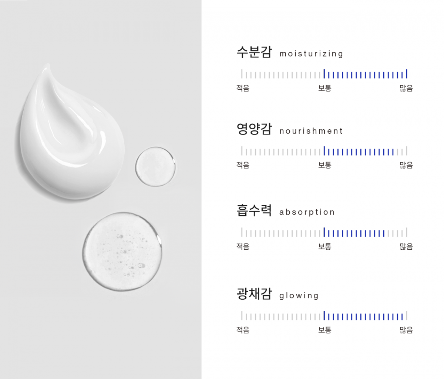Click the "moisturizing" English label
Image resolution: width=444 pixels, height=379 pixels.
pyautogui.click(x=311, y=54)
